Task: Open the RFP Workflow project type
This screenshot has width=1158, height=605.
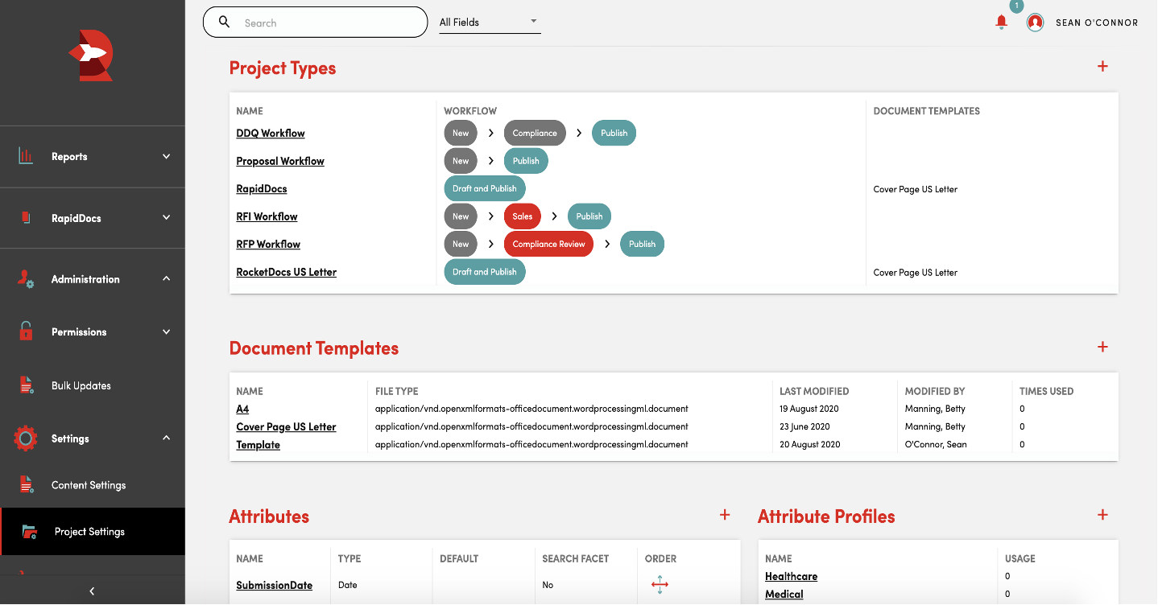Action: tap(268, 244)
